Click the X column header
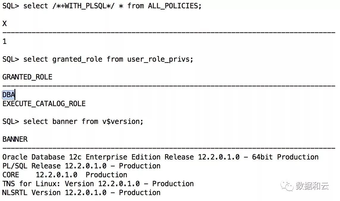Viewport: 340px width, 201px height. coord(4,24)
